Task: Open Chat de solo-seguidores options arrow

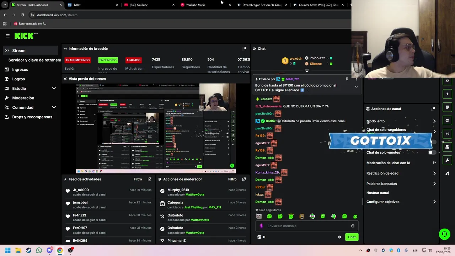Action: (x=434, y=131)
